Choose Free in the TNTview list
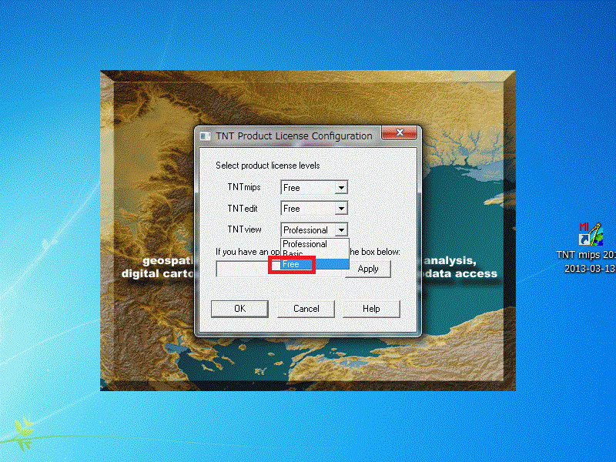Screen dimensions: 616x462 click(x=314, y=264)
